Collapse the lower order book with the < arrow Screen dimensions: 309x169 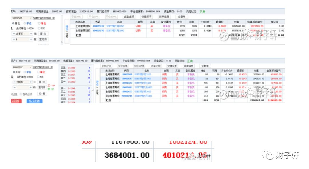(x=92, y=82)
